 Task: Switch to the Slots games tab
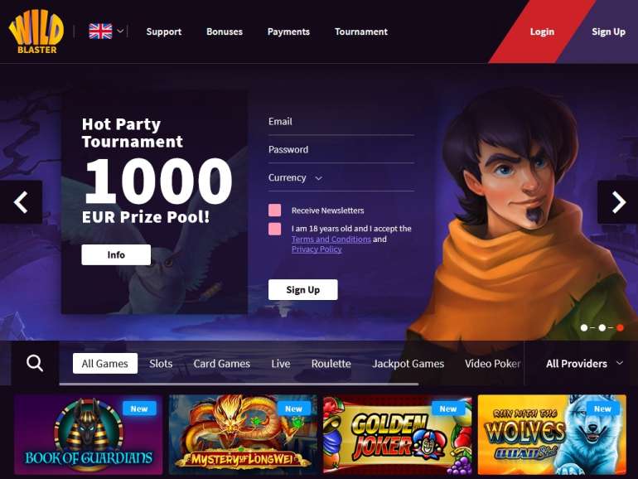click(161, 364)
